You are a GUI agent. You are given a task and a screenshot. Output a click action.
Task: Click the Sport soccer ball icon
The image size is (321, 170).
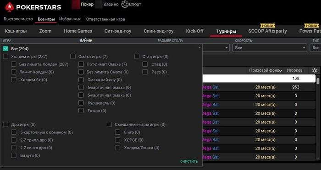point(125,4)
